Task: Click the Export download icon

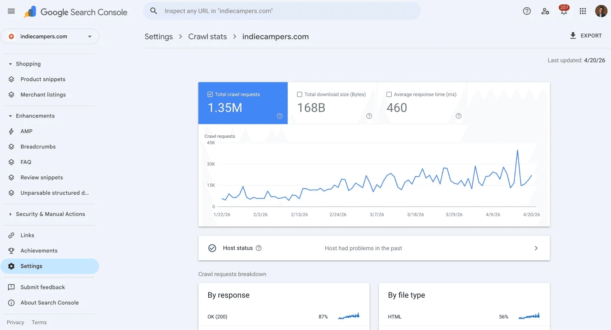Action: tap(573, 36)
